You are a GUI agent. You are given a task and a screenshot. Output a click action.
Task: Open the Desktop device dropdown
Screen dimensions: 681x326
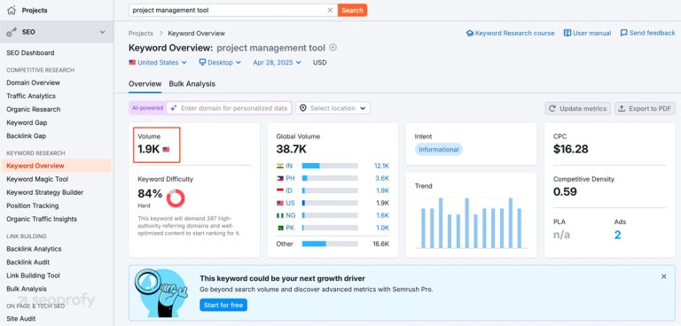coord(220,63)
